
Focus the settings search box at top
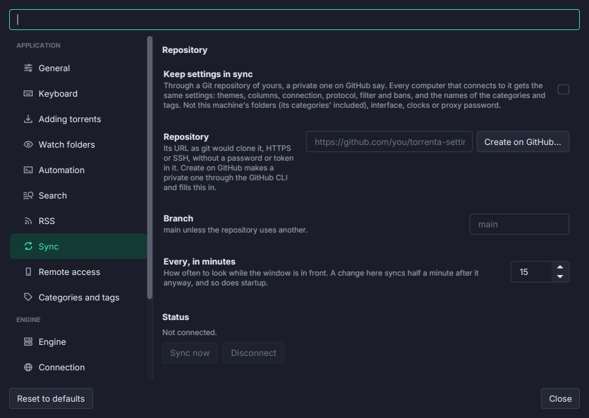(x=294, y=20)
